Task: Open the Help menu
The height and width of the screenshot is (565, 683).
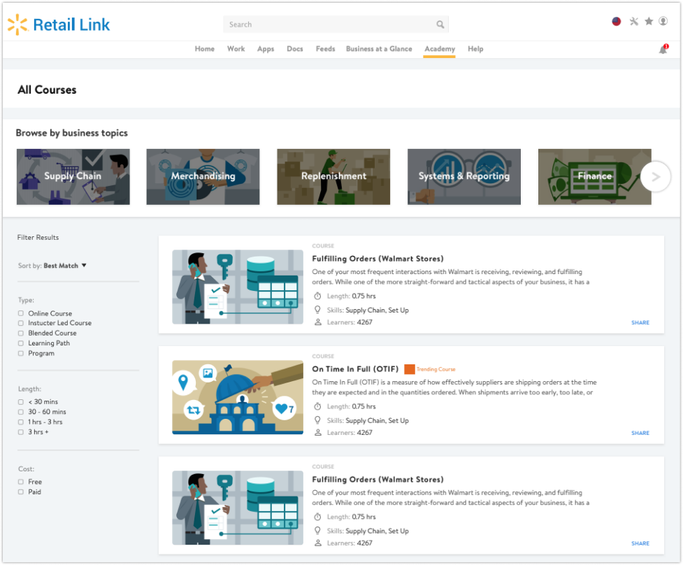Action: coord(475,49)
